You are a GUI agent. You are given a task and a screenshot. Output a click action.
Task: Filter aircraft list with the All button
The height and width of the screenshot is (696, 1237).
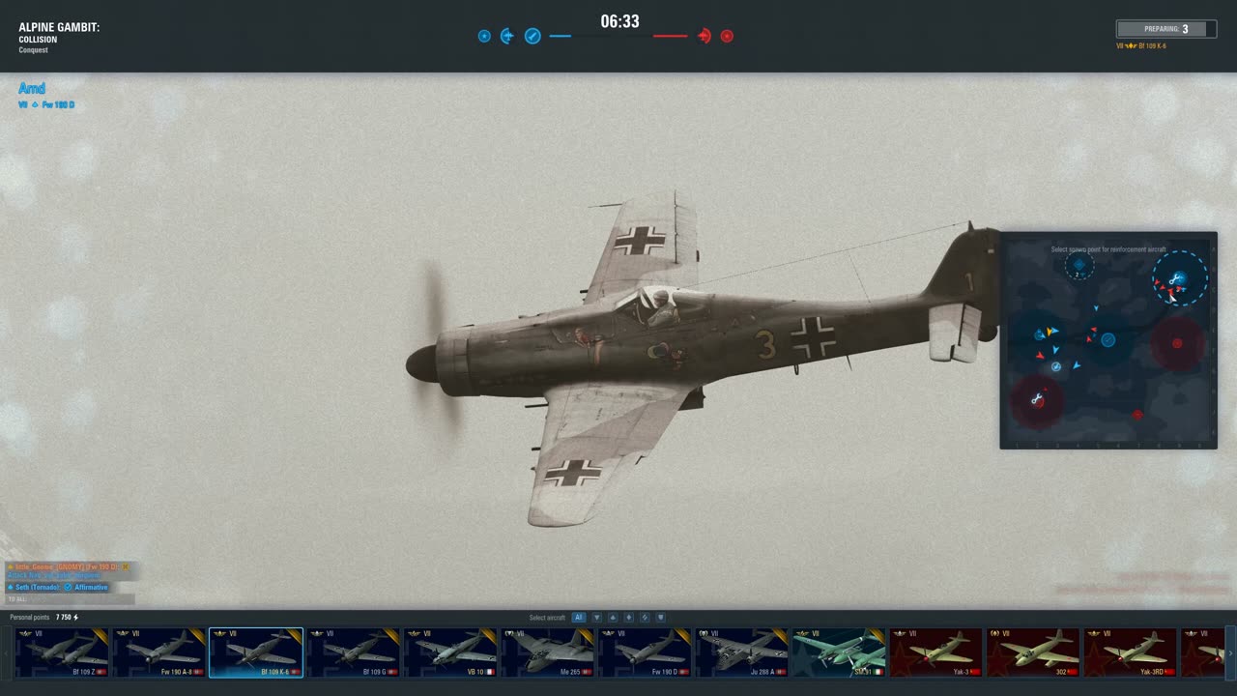pos(578,618)
